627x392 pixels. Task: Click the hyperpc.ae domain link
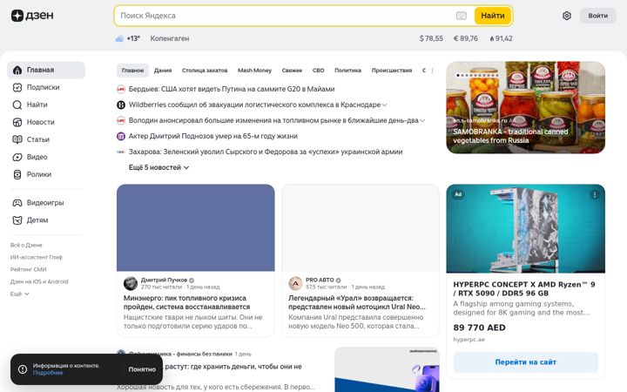pos(469,340)
